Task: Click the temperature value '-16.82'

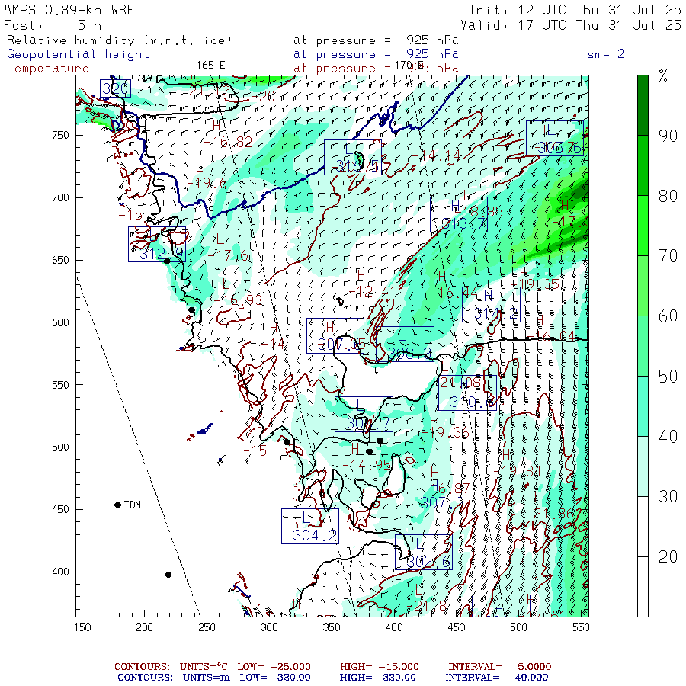Action: [x=228, y=143]
